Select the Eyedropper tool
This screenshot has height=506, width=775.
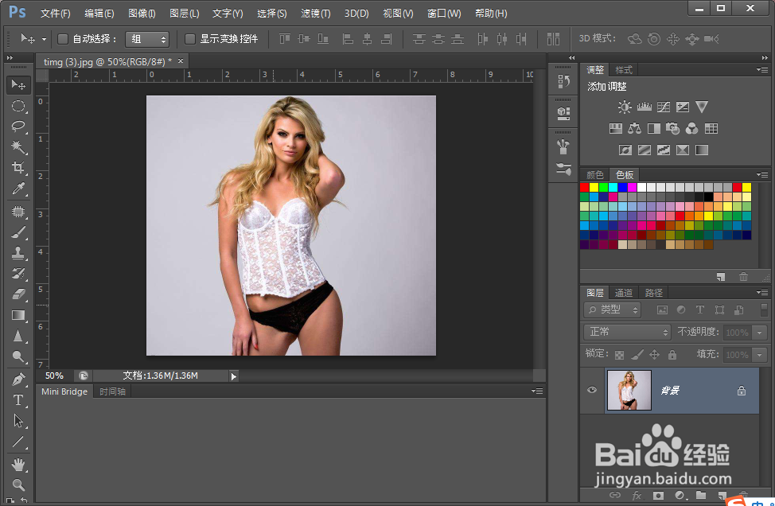[18, 189]
